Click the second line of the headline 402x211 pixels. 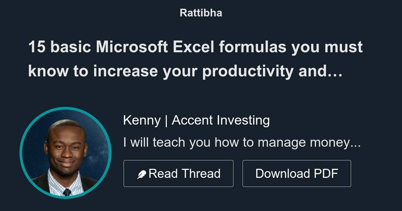tap(185, 71)
